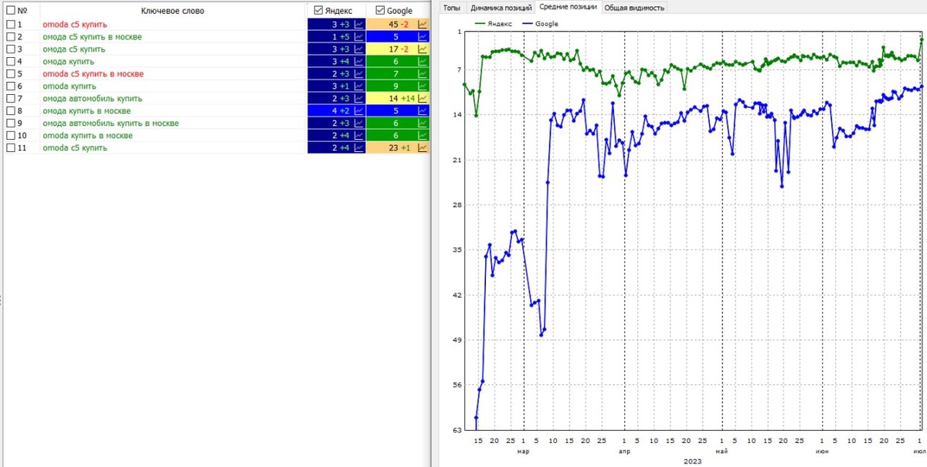Tick the checkbox for keyword row 8
The image size is (927, 467).
pos(11,111)
